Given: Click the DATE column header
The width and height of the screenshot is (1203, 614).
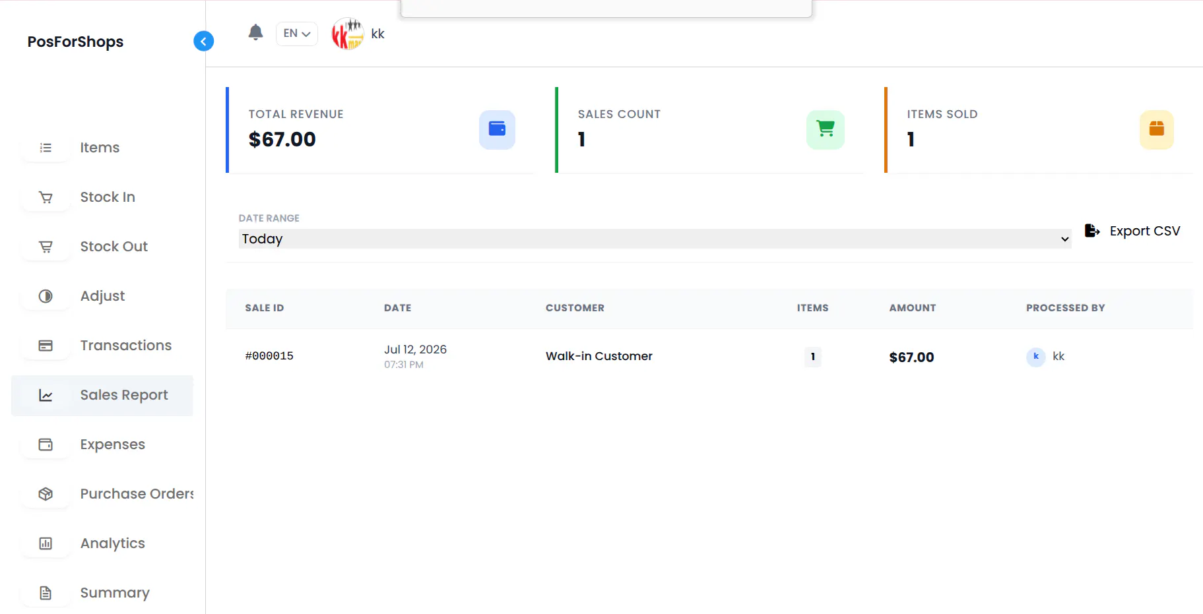Looking at the screenshot, I should 398,308.
